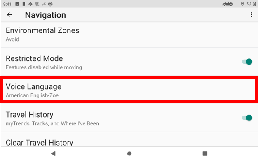Open the three-dot overflow menu
Viewport: 258px width, 162px height.
(x=251, y=15)
